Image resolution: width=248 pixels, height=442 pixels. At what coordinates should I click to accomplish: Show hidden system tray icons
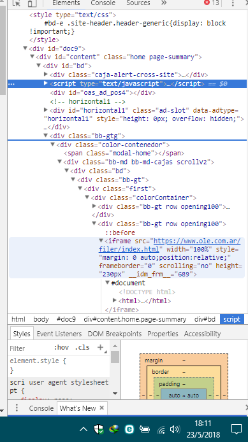point(84,429)
